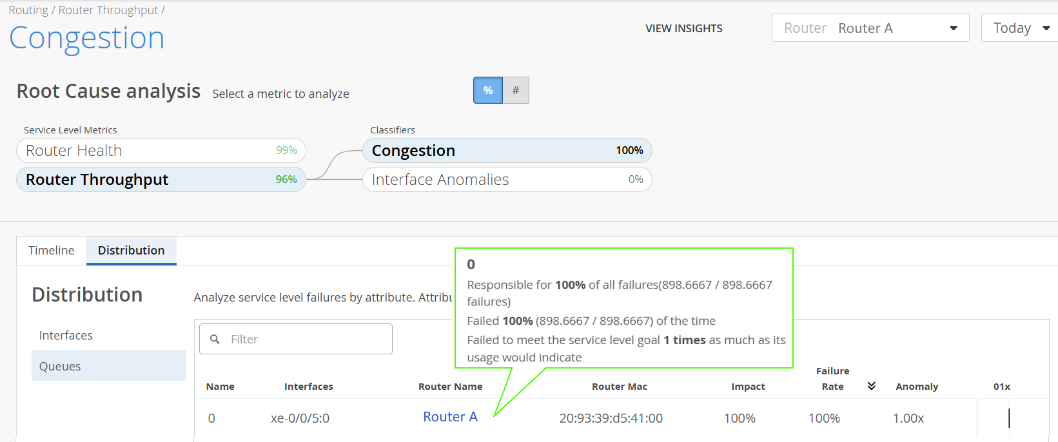
Task: Select the Distribution tab
Action: click(132, 251)
